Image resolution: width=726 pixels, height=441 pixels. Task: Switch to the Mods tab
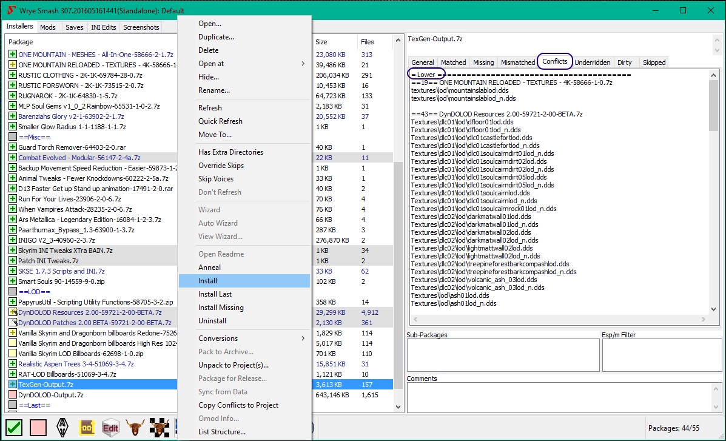tap(48, 27)
